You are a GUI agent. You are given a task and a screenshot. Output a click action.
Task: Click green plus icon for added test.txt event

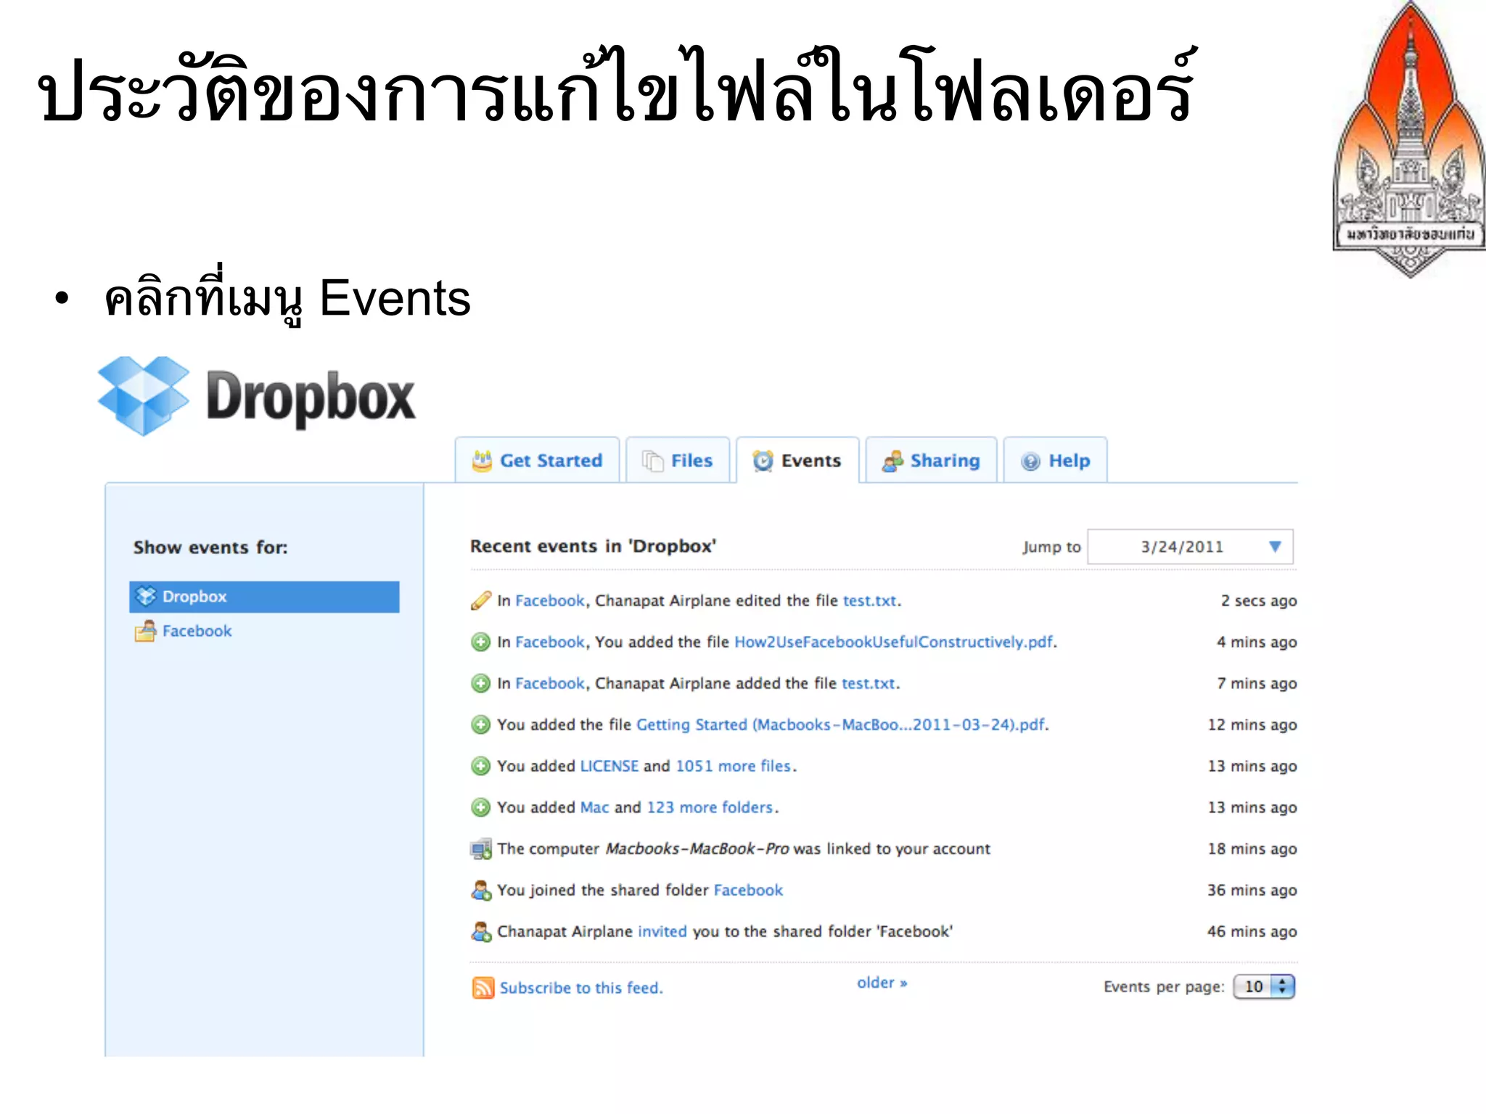coord(480,683)
